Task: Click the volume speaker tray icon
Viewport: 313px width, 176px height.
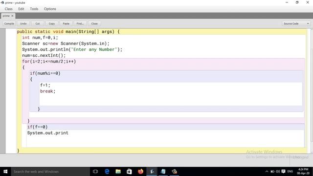Action: point(278,172)
